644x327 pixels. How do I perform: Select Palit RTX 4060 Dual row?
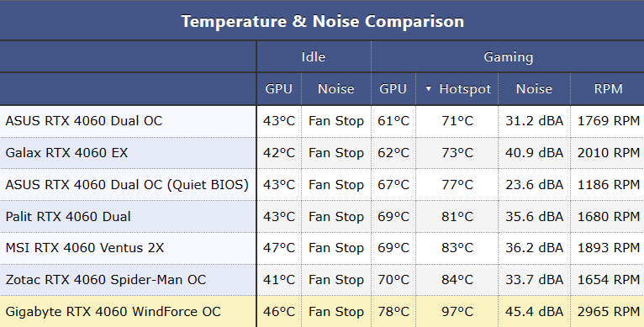click(x=322, y=217)
